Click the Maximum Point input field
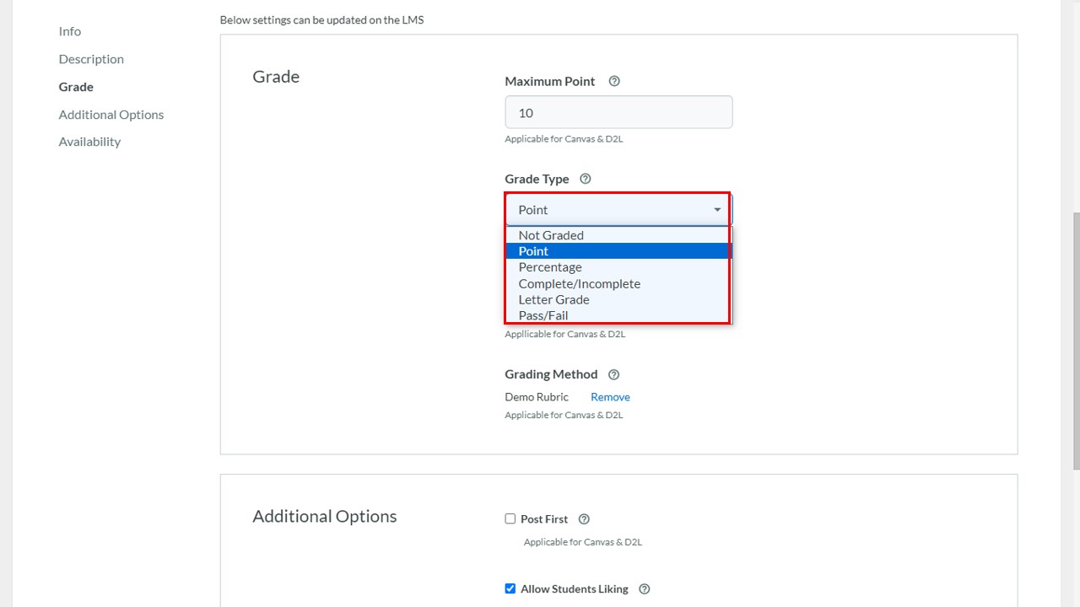 (618, 112)
